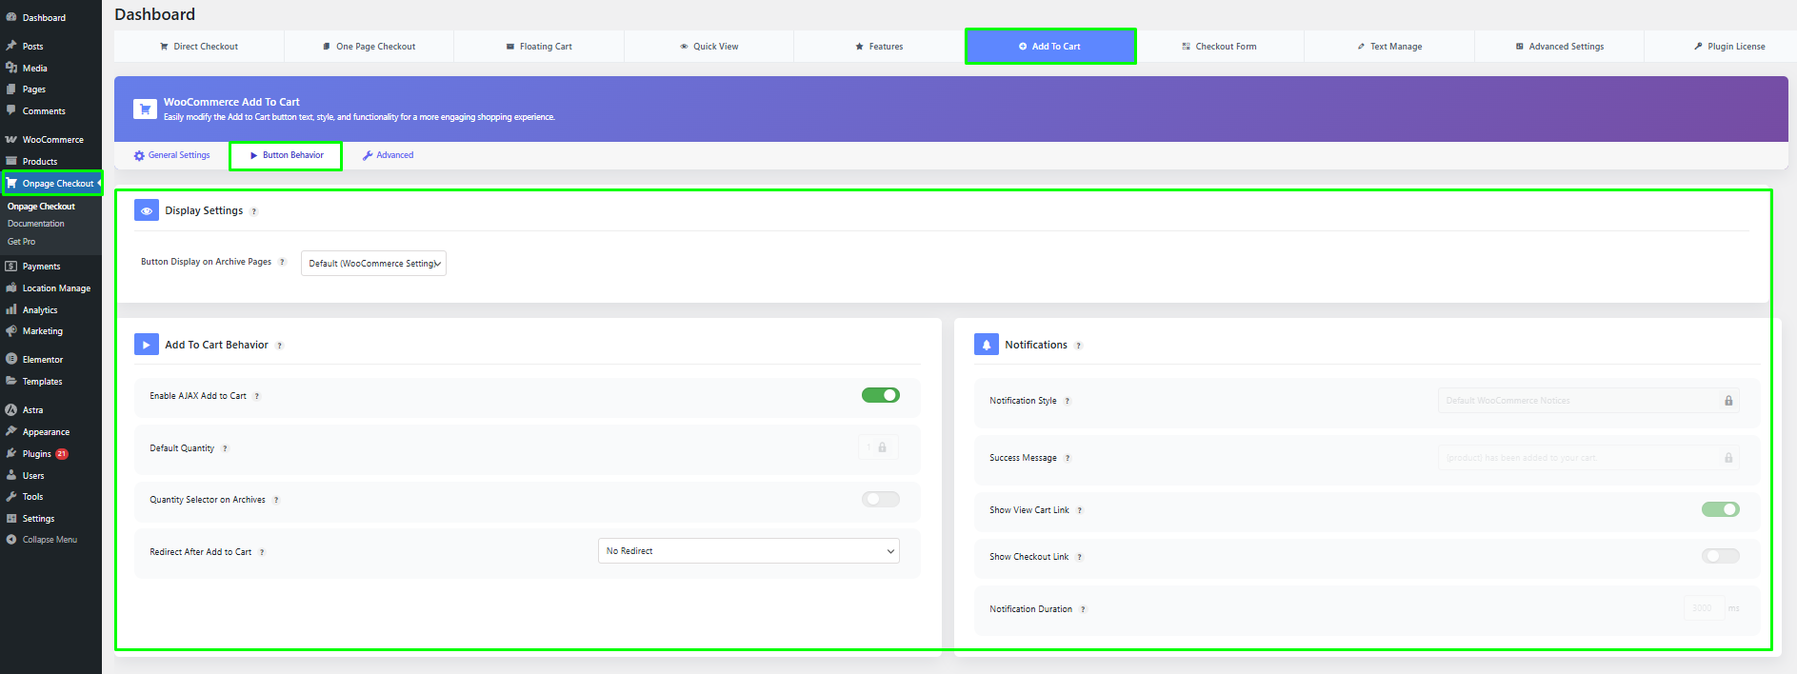Disable the Enable AJAX Add to Cart toggle

tap(880, 395)
